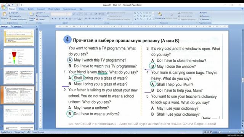244x137 pixels.
Task: Expand the shapes gallery more arrow
Action: tap(153, 19)
